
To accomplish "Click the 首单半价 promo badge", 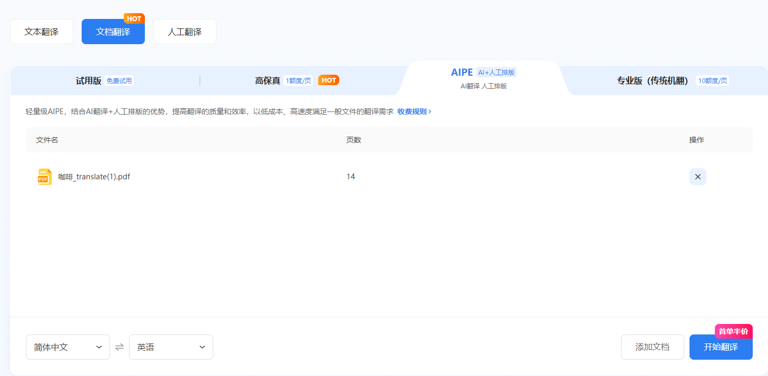I will click(734, 331).
